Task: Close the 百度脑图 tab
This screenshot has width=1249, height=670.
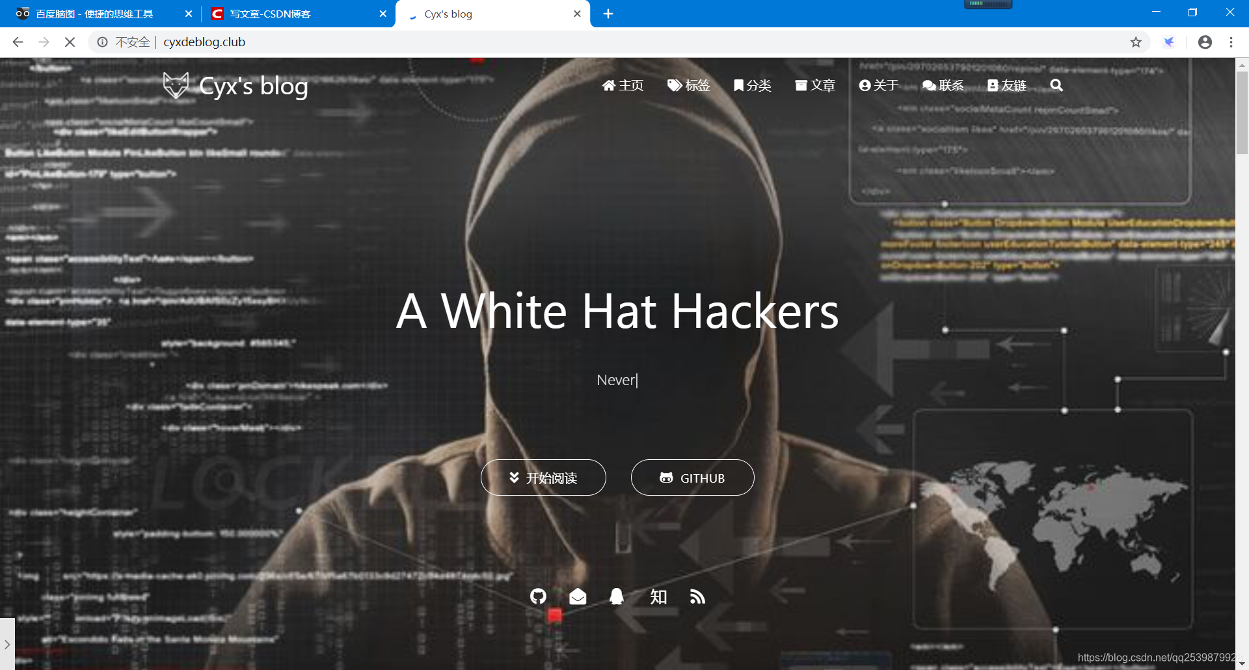Action: pyautogui.click(x=188, y=14)
